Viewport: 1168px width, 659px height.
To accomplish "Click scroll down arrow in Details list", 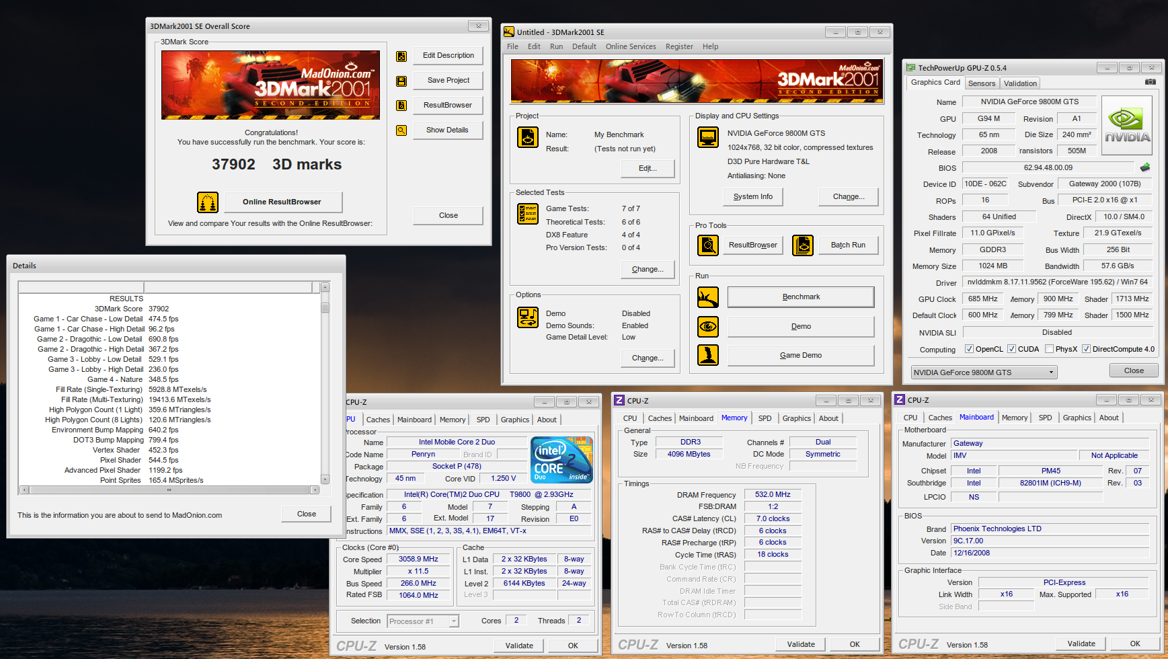I will pos(325,479).
